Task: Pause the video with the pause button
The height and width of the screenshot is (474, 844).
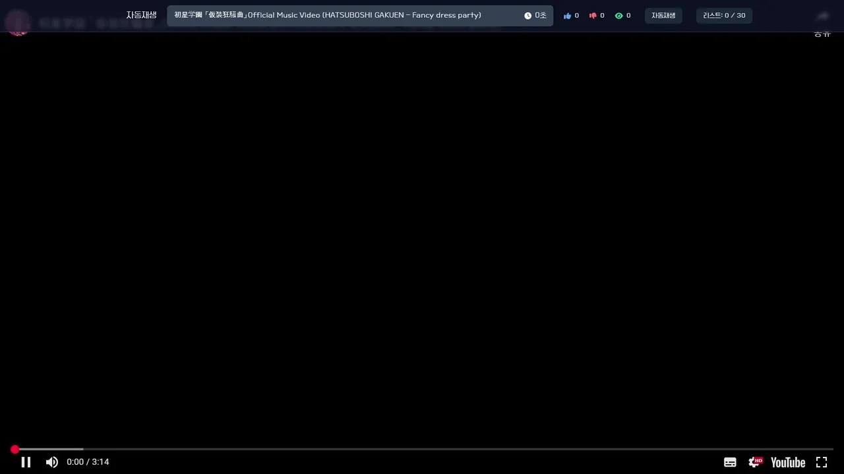Action: click(x=26, y=462)
